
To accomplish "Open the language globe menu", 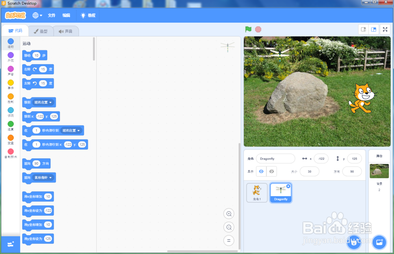I will pos(37,15).
